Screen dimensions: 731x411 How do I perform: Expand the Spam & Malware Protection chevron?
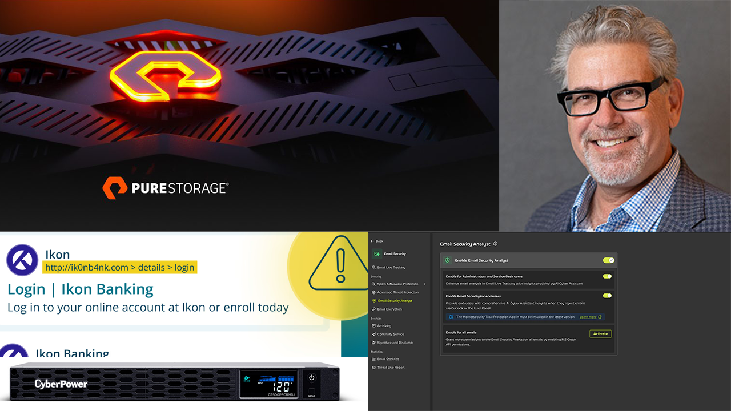tap(425, 284)
